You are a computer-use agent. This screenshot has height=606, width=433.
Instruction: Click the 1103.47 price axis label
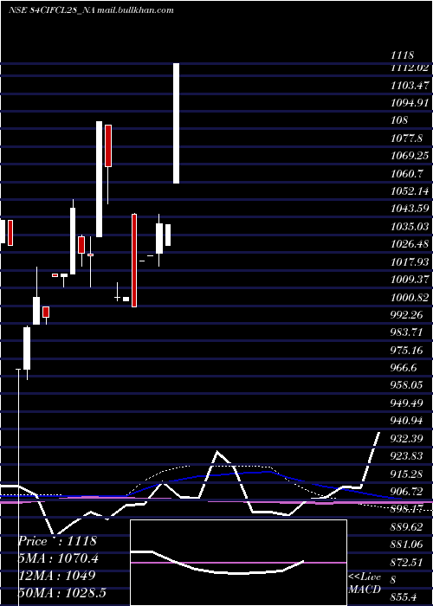click(x=410, y=86)
